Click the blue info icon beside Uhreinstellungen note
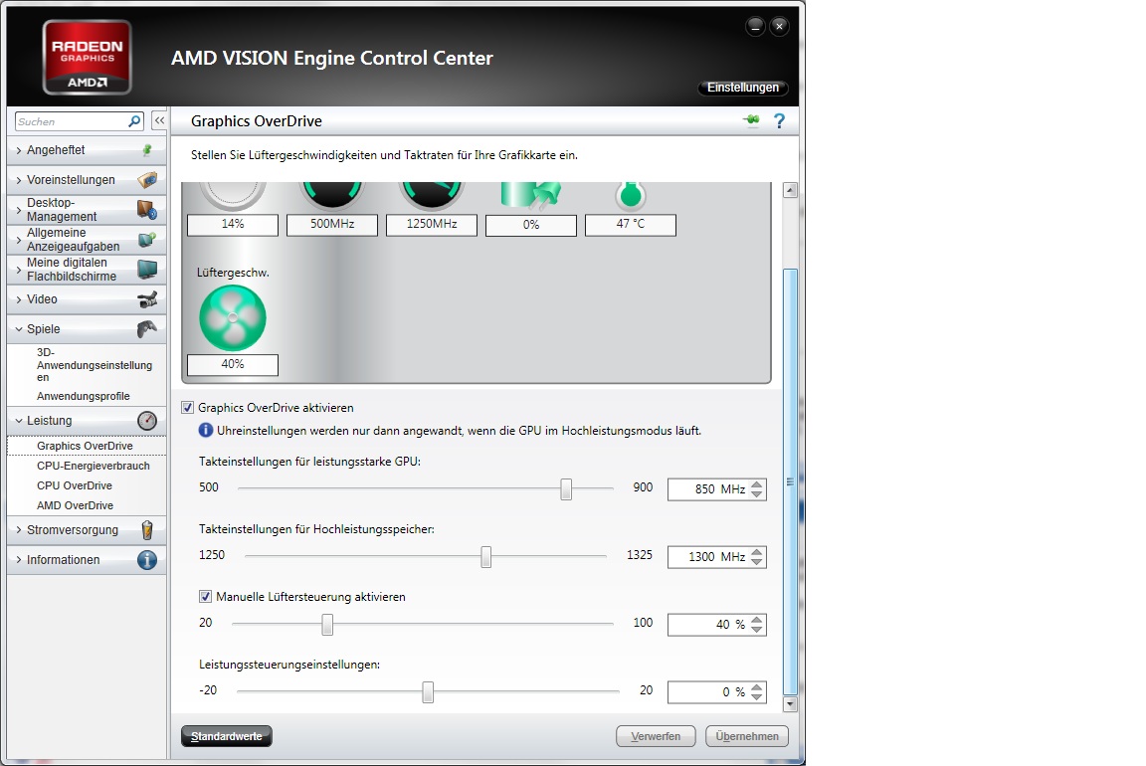This screenshot has width=1146, height=766. (x=205, y=430)
